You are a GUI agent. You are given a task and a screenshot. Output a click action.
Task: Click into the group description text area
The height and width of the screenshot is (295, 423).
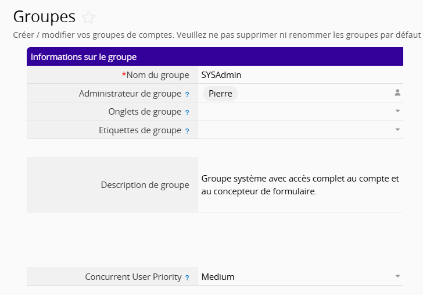[x=300, y=185]
